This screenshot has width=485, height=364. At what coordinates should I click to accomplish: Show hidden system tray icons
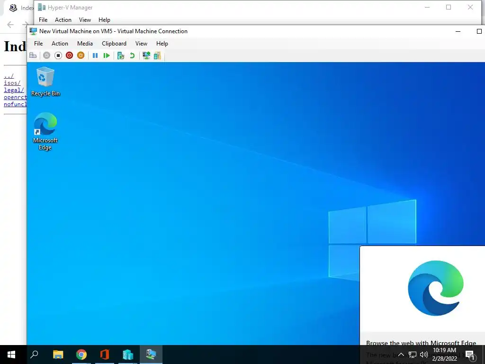pos(401,355)
